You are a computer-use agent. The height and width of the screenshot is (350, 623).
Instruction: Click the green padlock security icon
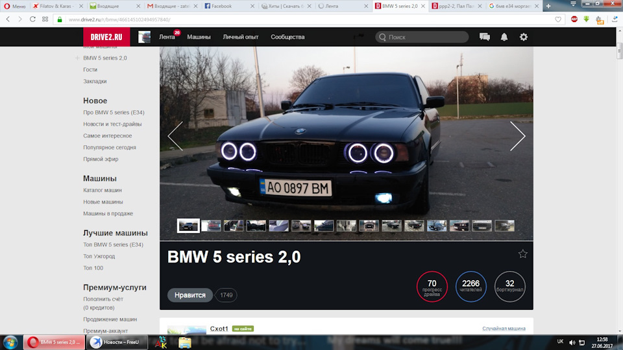(60, 19)
